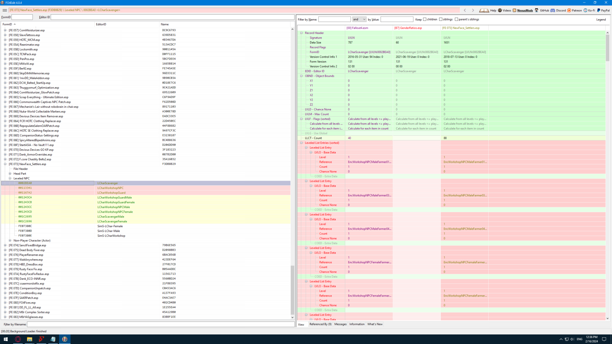This screenshot has width=612, height=344.
Task: Open the NexusMods link
Action: click(525, 10)
